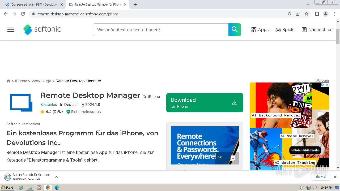The height and width of the screenshot is (191, 340).
Task: Open a new browser tab
Action: (x=135, y=5)
